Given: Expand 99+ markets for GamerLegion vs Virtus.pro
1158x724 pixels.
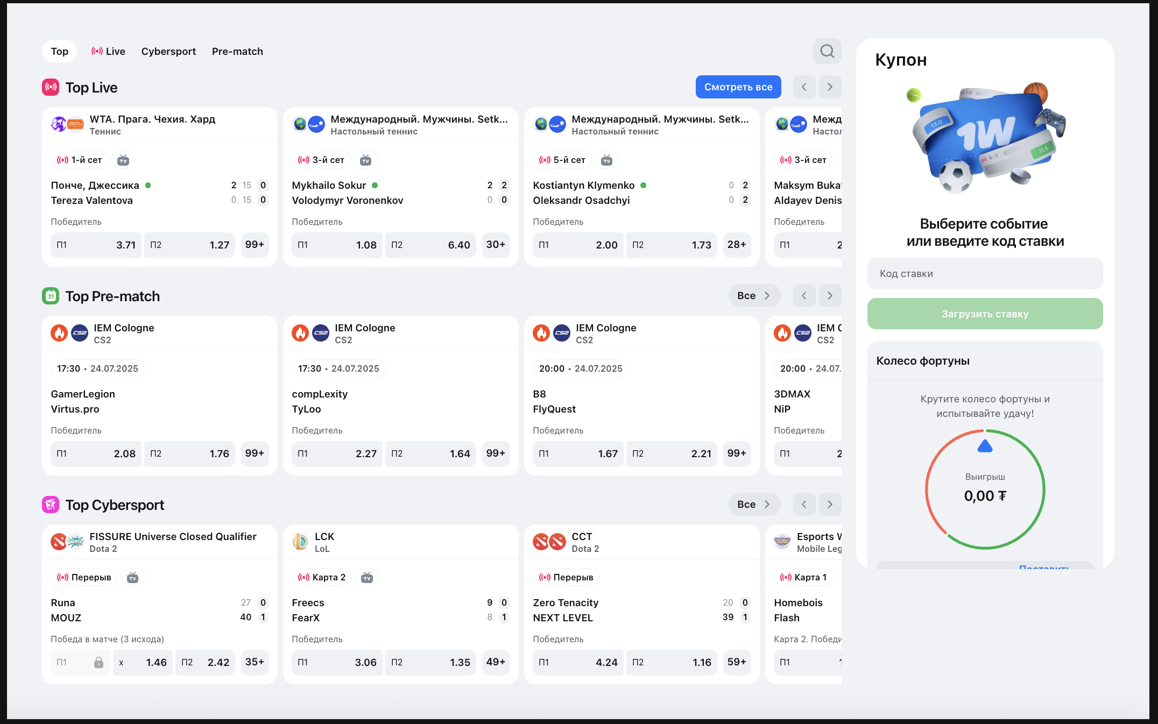Looking at the screenshot, I should click(x=255, y=453).
